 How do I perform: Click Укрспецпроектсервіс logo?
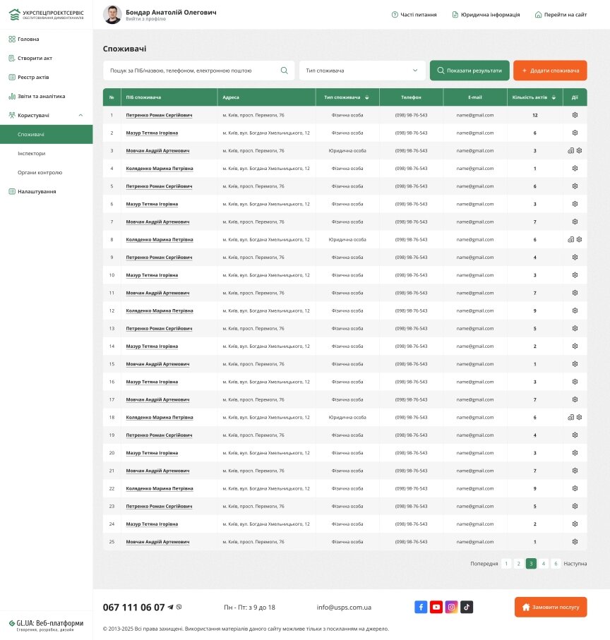click(x=46, y=14)
